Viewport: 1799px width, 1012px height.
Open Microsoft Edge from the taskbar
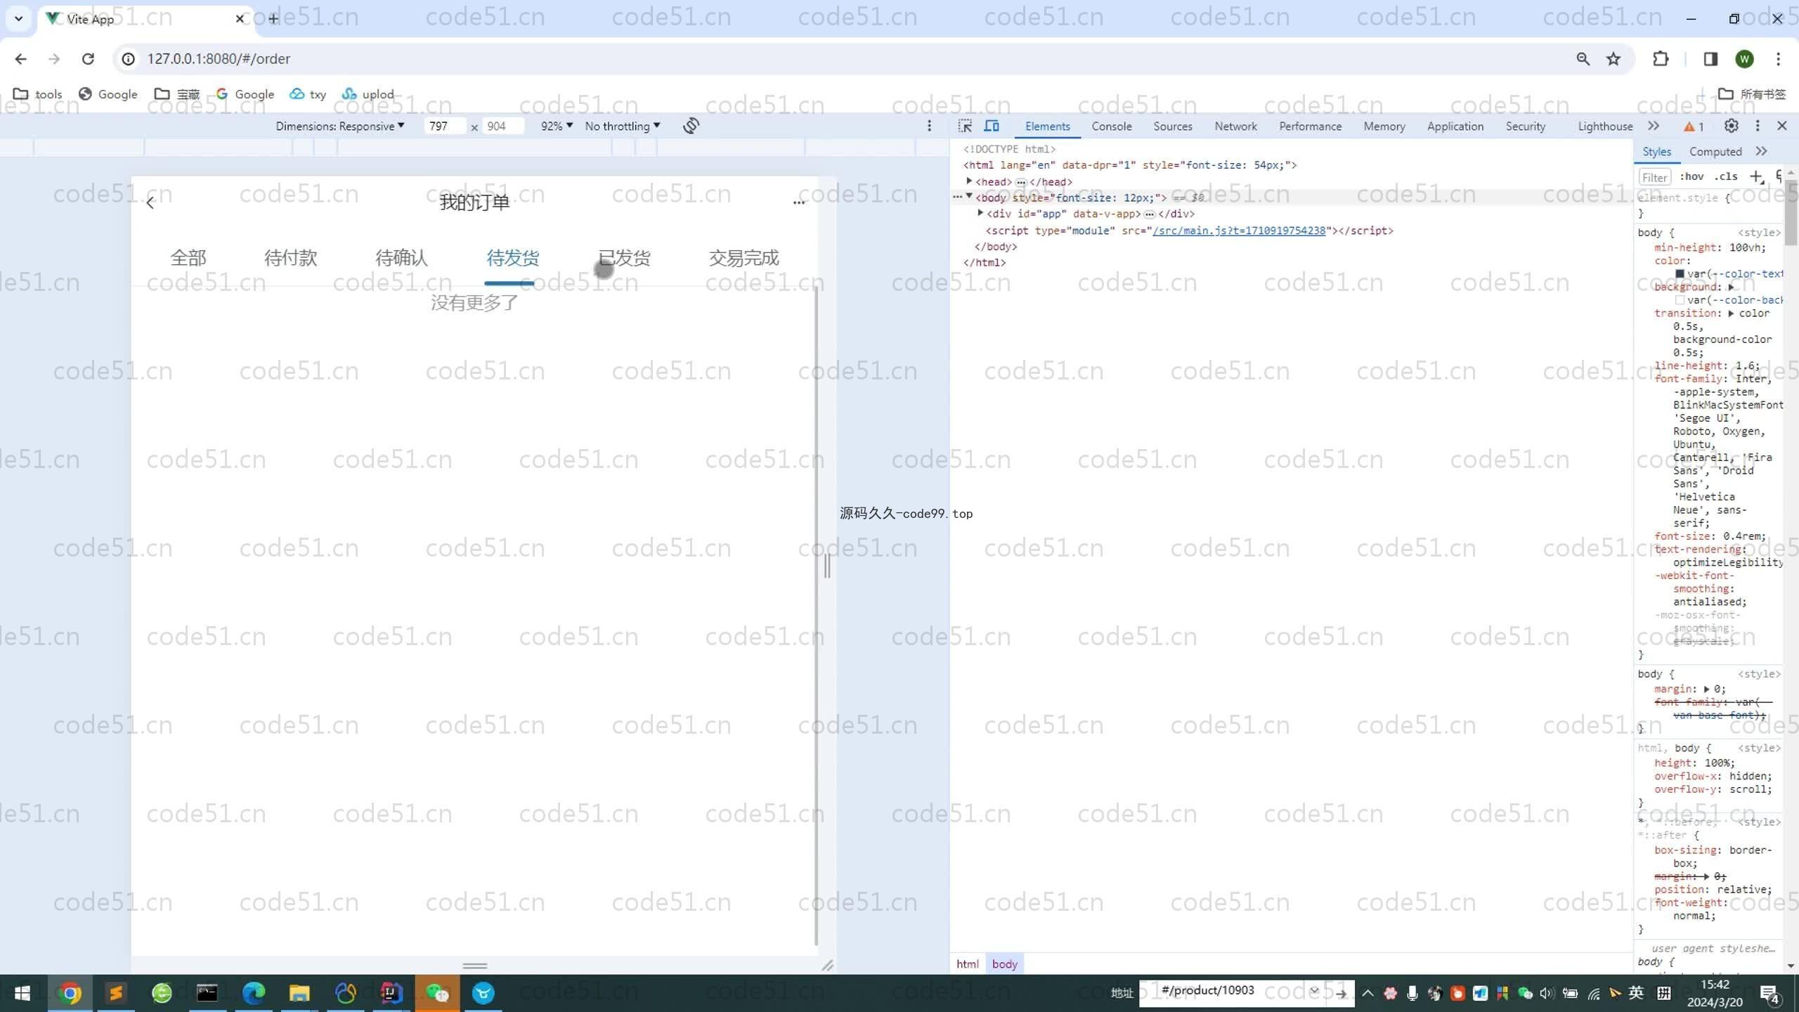click(254, 993)
